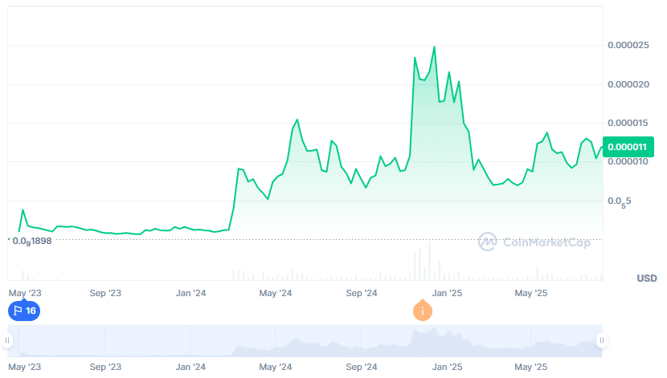The image size is (667, 378).
Task: Click the 0.000020 price axis label
Action: (x=631, y=84)
